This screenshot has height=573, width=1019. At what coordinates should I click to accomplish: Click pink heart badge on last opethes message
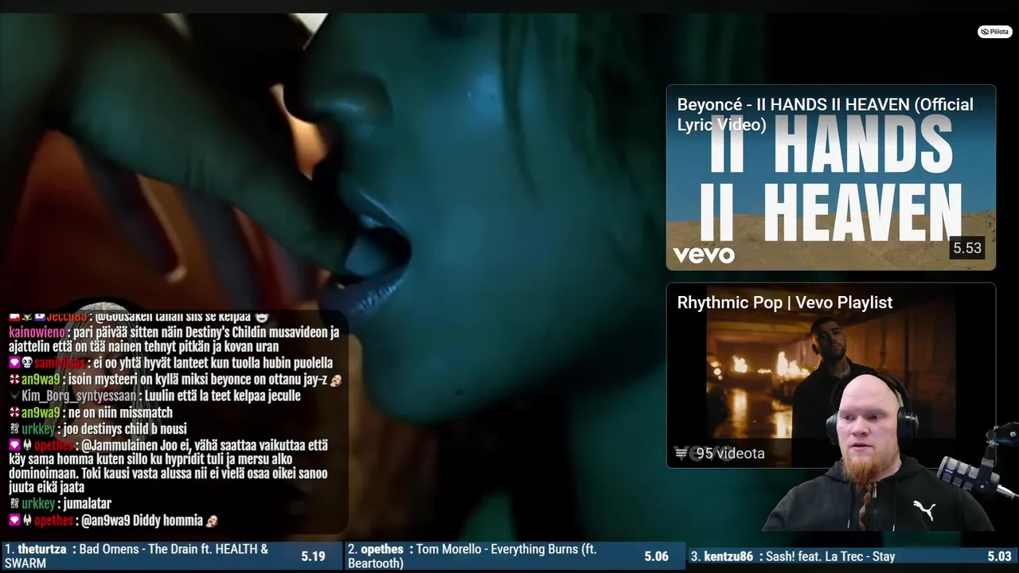click(14, 520)
